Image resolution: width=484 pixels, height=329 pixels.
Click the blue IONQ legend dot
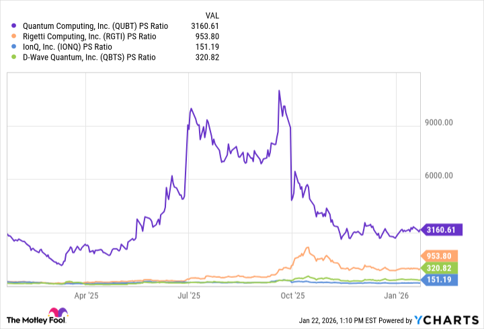(x=13, y=46)
